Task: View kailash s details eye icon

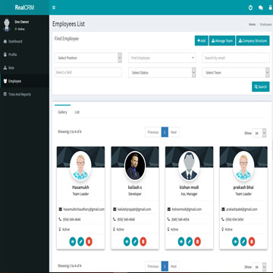Action: (127, 242)
